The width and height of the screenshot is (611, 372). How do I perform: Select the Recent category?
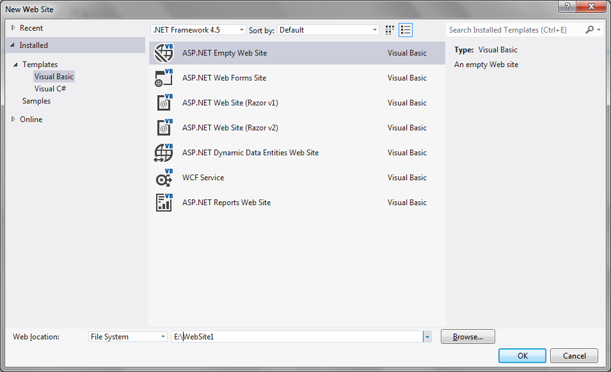coord(31,28)
